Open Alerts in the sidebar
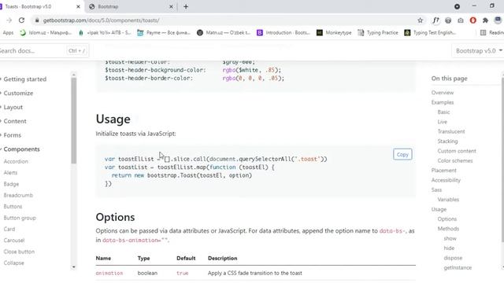The width and height of the screenshot is (504, 283). [10, 173]
